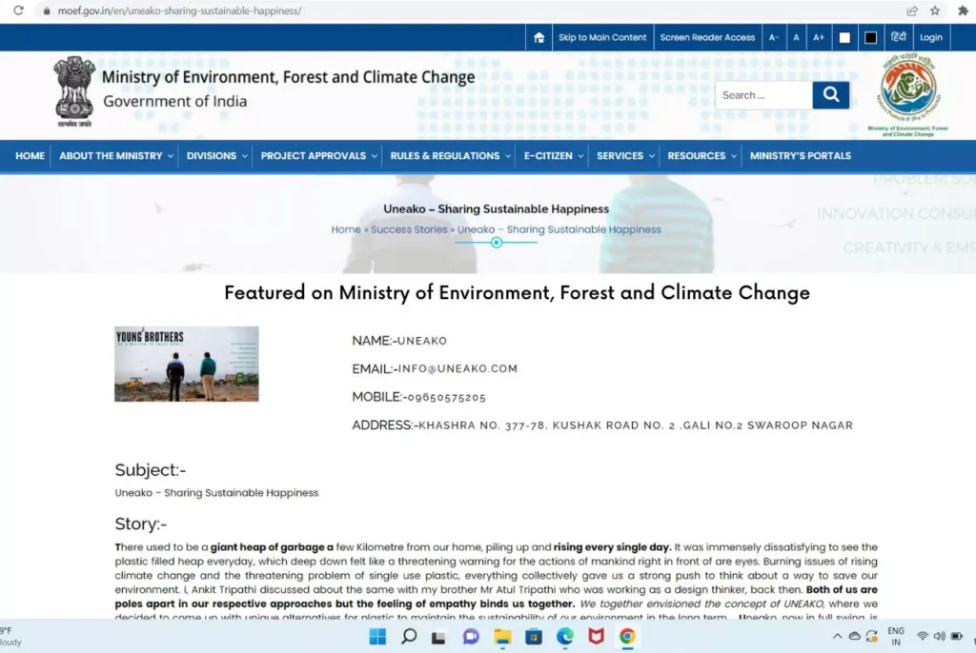The image size is (976, 653).
Task: Switch language to Hindi
Action: click(898, 37)
